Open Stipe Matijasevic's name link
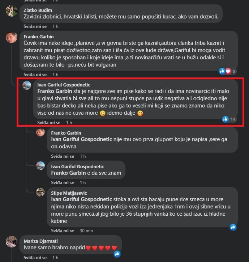249x262 pixels. pos(69,193)
